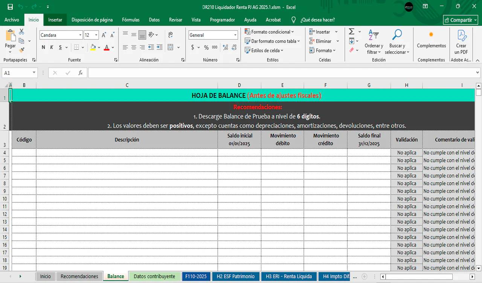Viewport: 482px width, 283px height.
Task: Click the AutoSum sigma icon
Action: [x=351, y=32]
